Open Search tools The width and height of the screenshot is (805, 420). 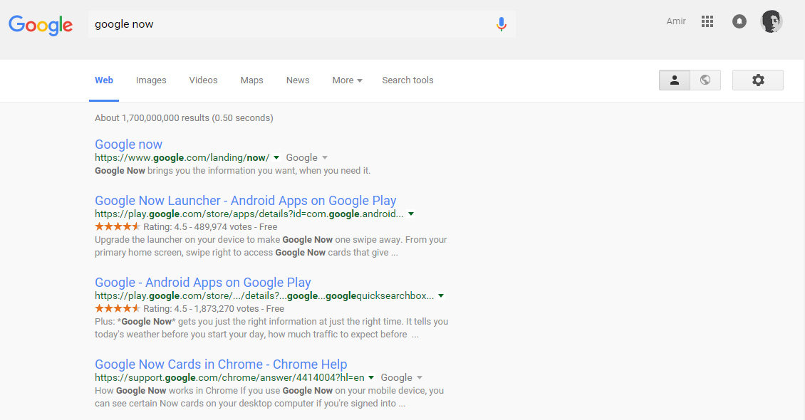pyautogui.click(x=407, y=80)
